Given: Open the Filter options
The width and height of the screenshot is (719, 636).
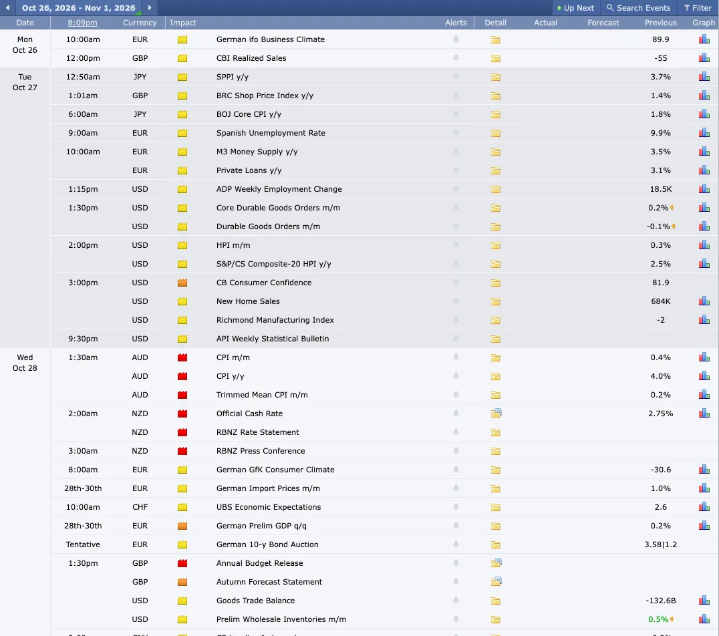Looking at the screenshot, I should point(698,8).
